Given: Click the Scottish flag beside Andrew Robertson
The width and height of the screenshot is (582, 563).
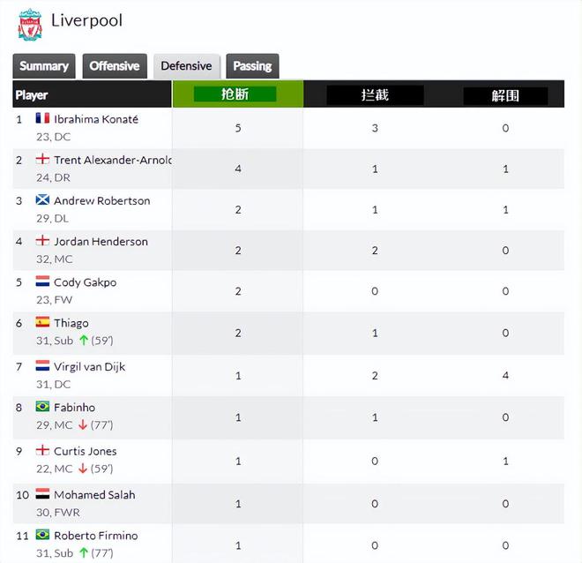Looking at the screenshot, I should click(42, 200).
